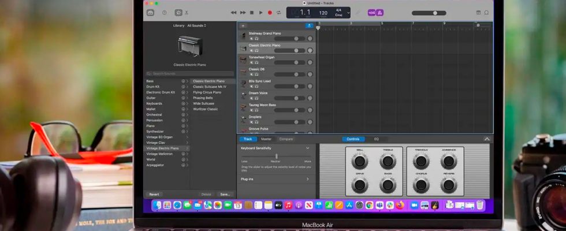The width and height of the screenshot is (566, 231).
Task: Click the Tuner icon beside LCD
Action: click(358, 13)
